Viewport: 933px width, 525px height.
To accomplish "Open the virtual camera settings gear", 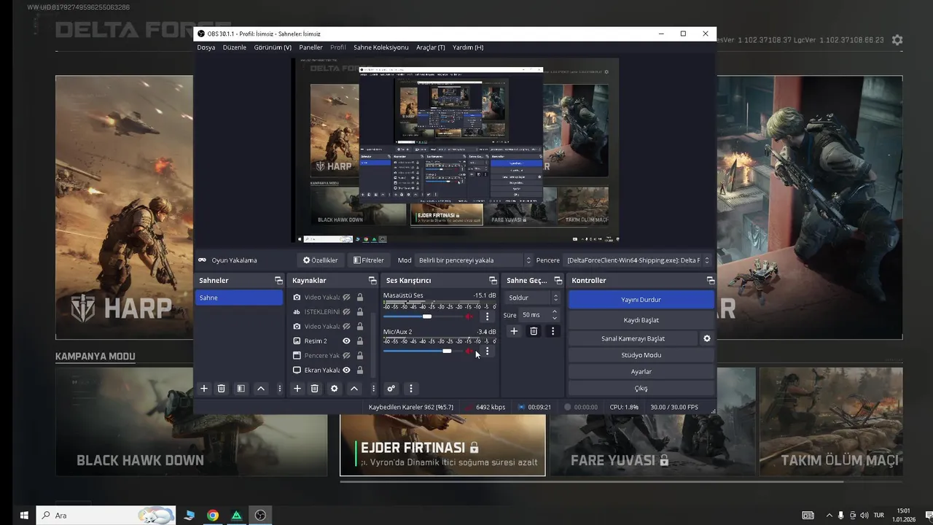I will [706, 338].
